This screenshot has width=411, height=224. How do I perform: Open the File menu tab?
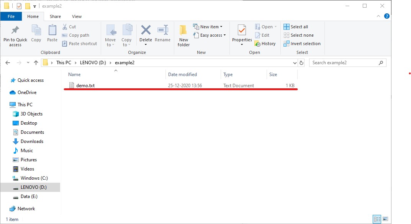coord(11,16)
